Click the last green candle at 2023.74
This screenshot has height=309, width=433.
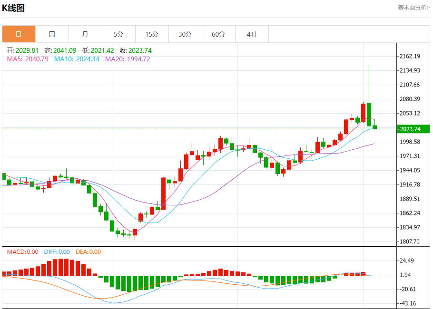(x=375, y=127)
